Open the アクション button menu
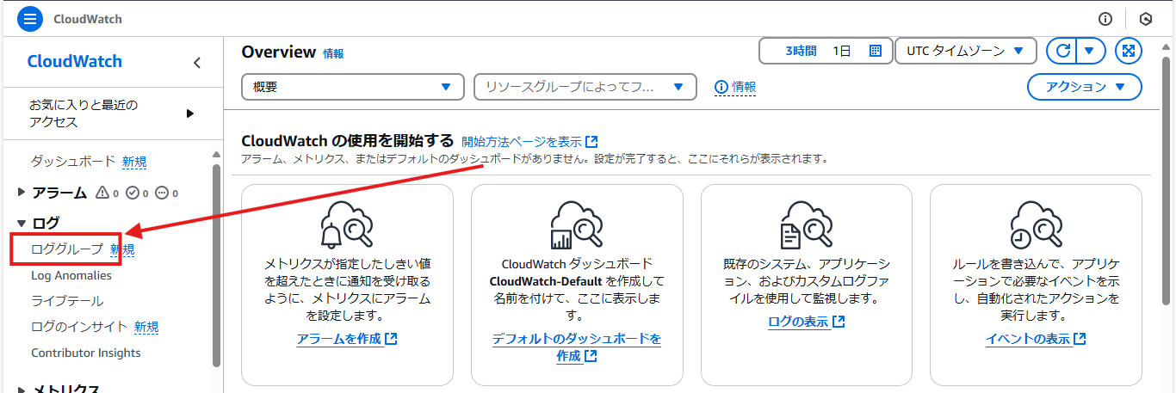The height and width of the screenshot is (393, 1176). click(1085, 87)
